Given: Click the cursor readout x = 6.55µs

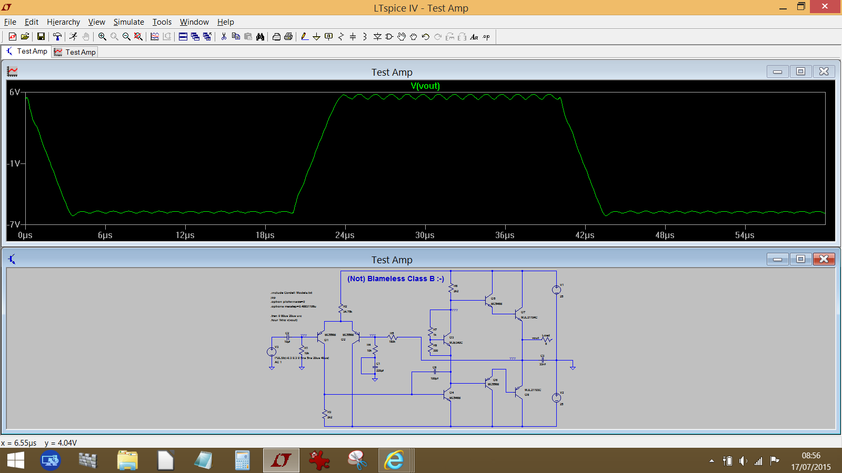Looking at the screenshot, I should [19, 443].
